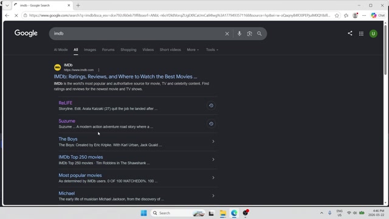Switch to AI Mode tab

click(x=61, y=50)
